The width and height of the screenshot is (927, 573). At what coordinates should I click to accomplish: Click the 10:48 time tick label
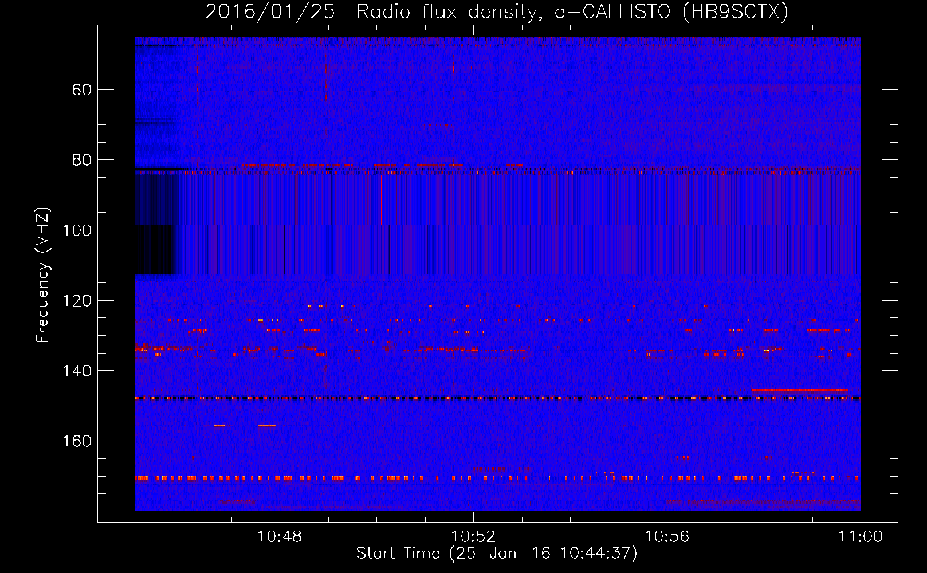280,537
